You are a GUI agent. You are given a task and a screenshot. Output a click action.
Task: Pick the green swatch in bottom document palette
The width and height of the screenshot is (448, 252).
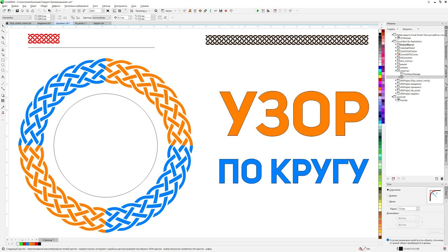[x=21, y=244]
